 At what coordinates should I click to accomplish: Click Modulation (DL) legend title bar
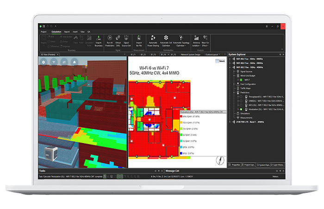coord(203,112)
